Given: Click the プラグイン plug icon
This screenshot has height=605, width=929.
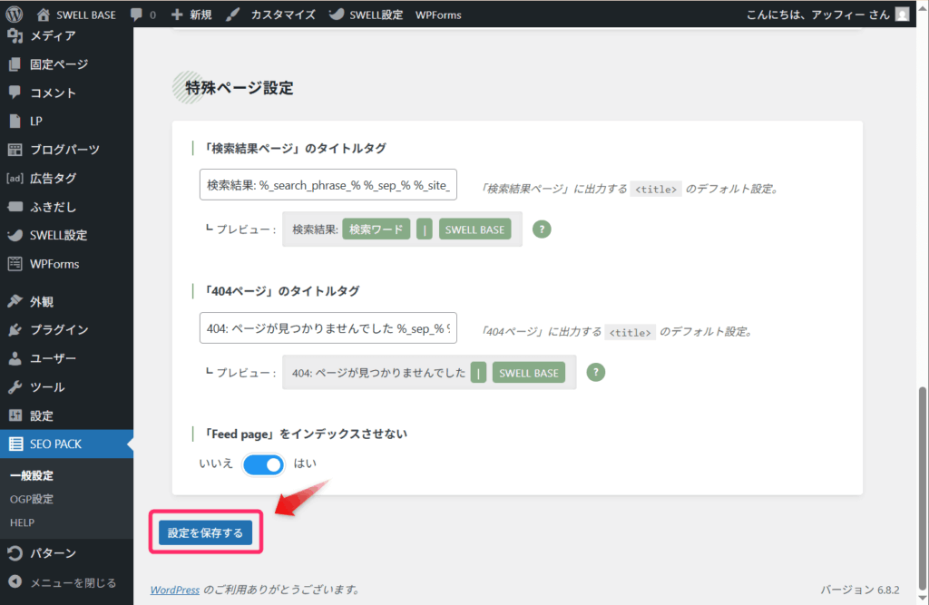Looking at the screenshot, I should tap(15, 329).
